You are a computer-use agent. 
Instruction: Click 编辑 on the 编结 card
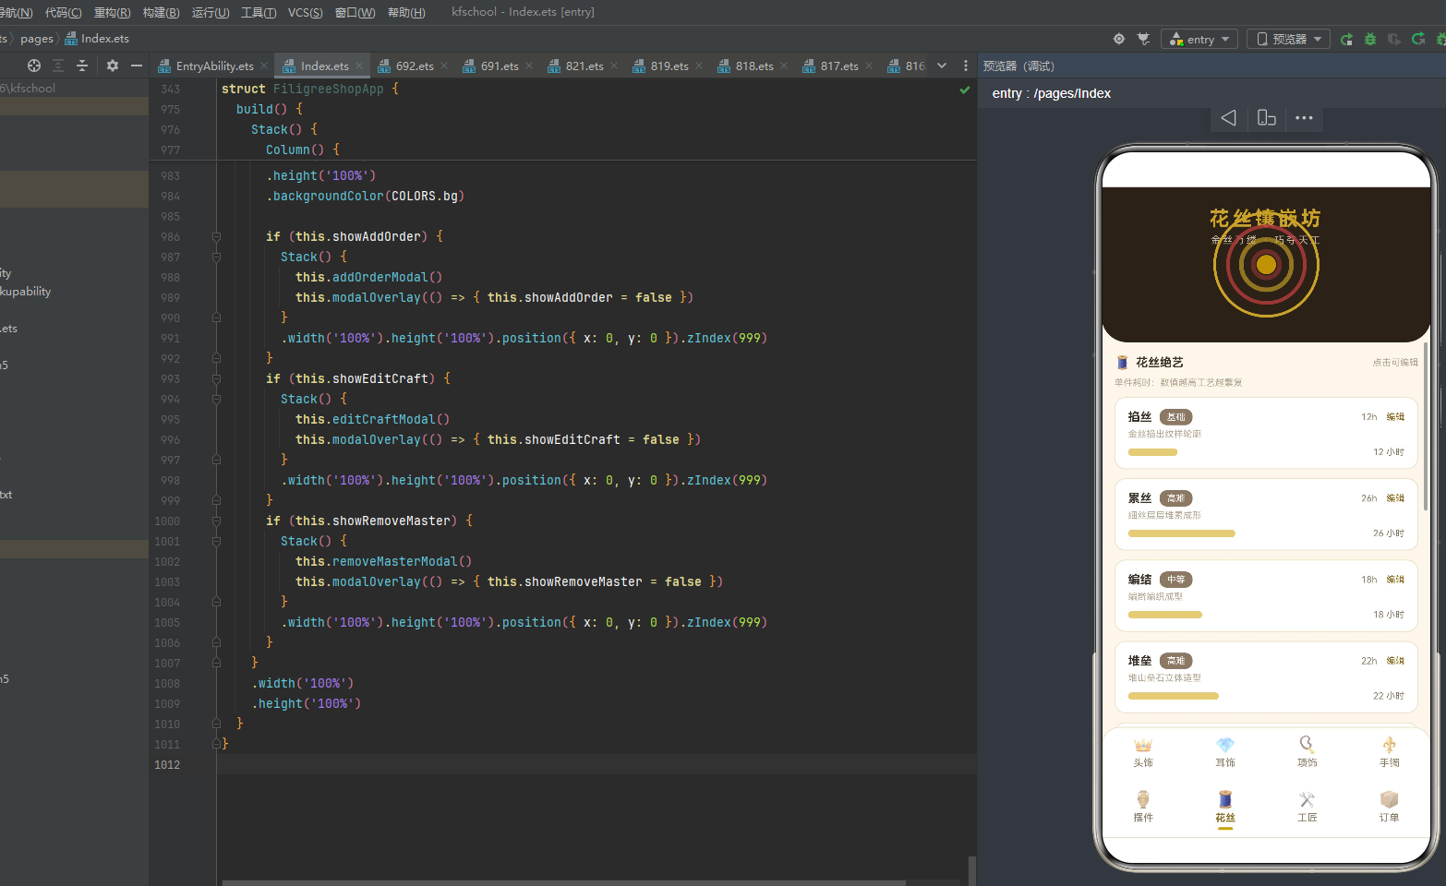pyautogui.click(x=1395, y=580)
